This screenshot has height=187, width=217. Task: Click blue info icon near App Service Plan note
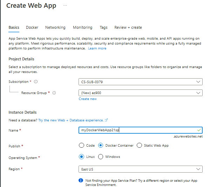tap(81, 180)
